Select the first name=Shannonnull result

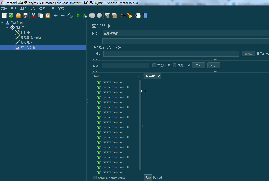click(115, 87)
